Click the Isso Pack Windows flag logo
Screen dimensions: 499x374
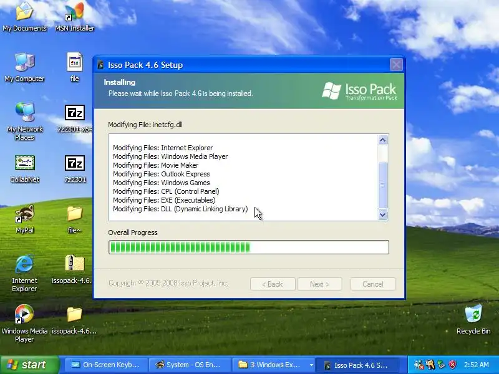tap(331, 91)
